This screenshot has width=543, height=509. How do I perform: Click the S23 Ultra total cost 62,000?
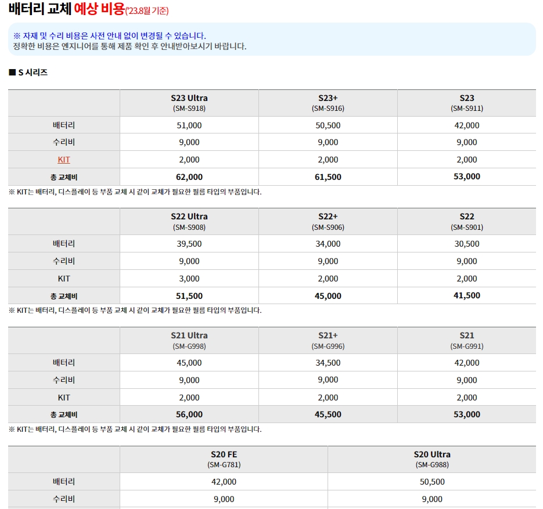click(x=189, y=176)
